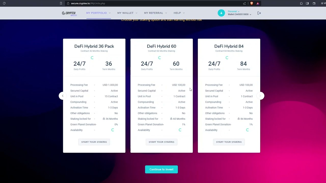Click the share page icon in address bar
Viewport: 326px width, 183px height.
click(x=244, y=3)
